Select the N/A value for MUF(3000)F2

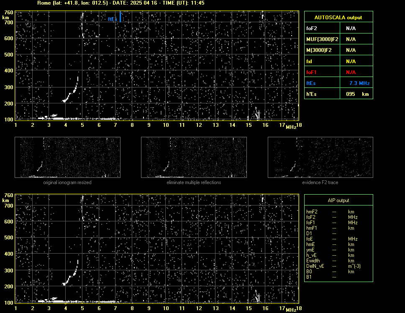pyautogui.click(x=351, y=39)
